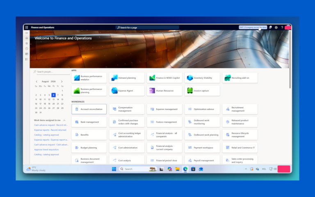The height and width of the screenshot is (197, 315).
Task: Launch the Expense Agent app
Action: 127,91
